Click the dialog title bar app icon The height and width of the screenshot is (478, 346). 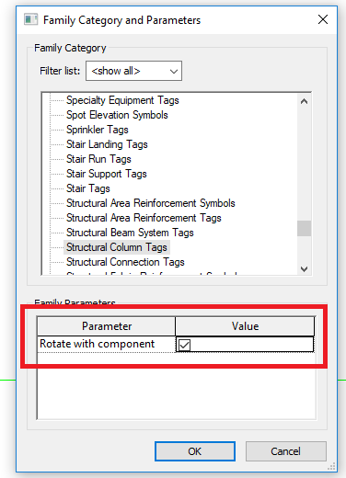[x=30, y=19]
